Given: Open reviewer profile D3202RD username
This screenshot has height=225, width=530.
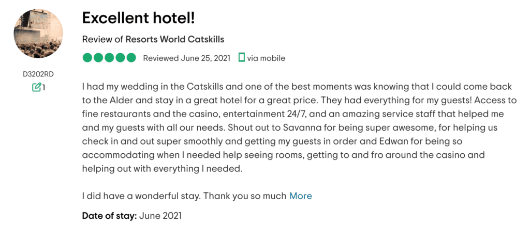Looking at the screenshot, I should 38,74.
